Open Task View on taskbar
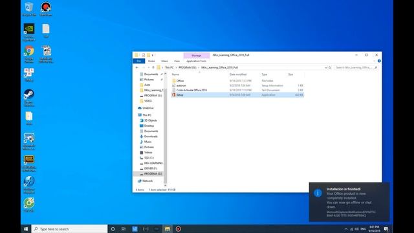This screenshot has width=414, height=233. tap(124, 228)
